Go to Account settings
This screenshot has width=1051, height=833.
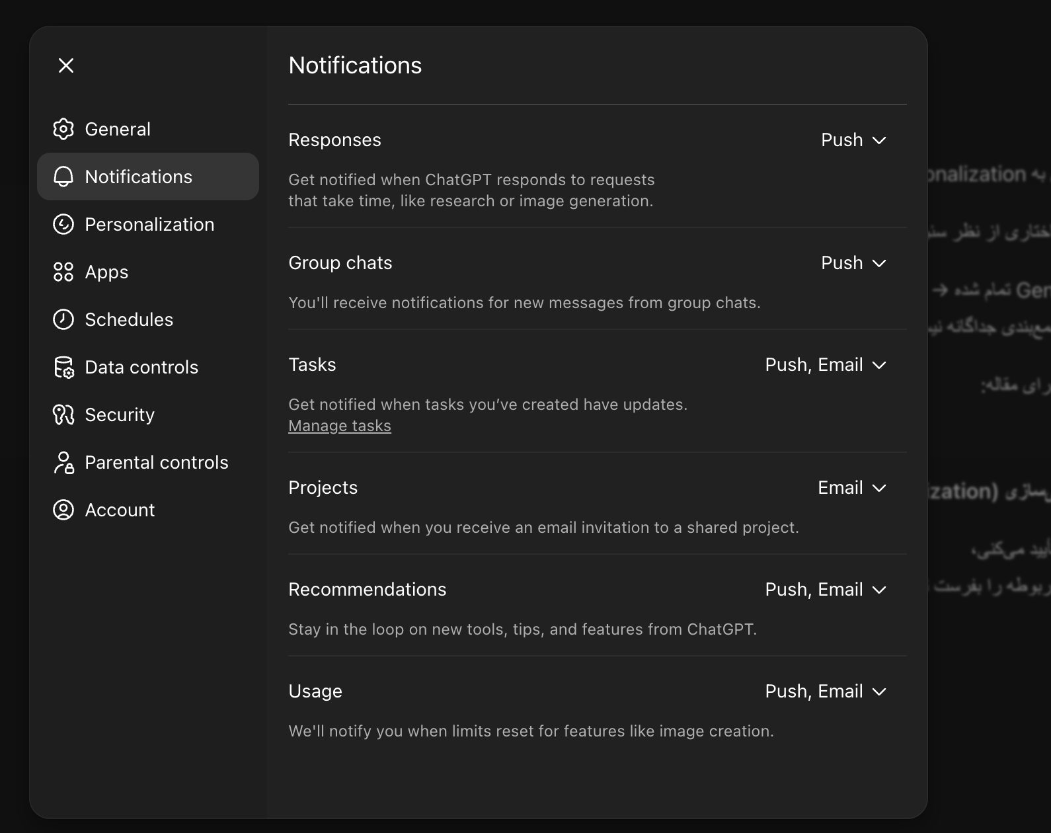pyautogui.click(x=148, y=510)
